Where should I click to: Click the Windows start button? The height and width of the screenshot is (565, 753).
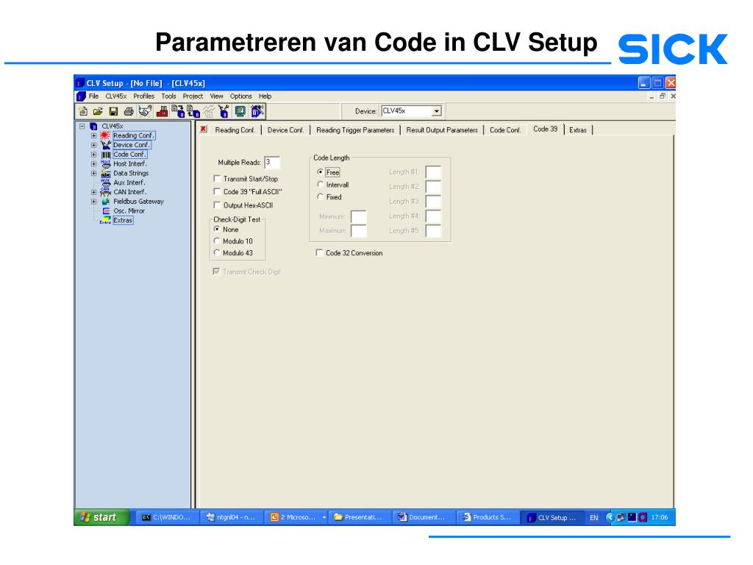[101, 517]
